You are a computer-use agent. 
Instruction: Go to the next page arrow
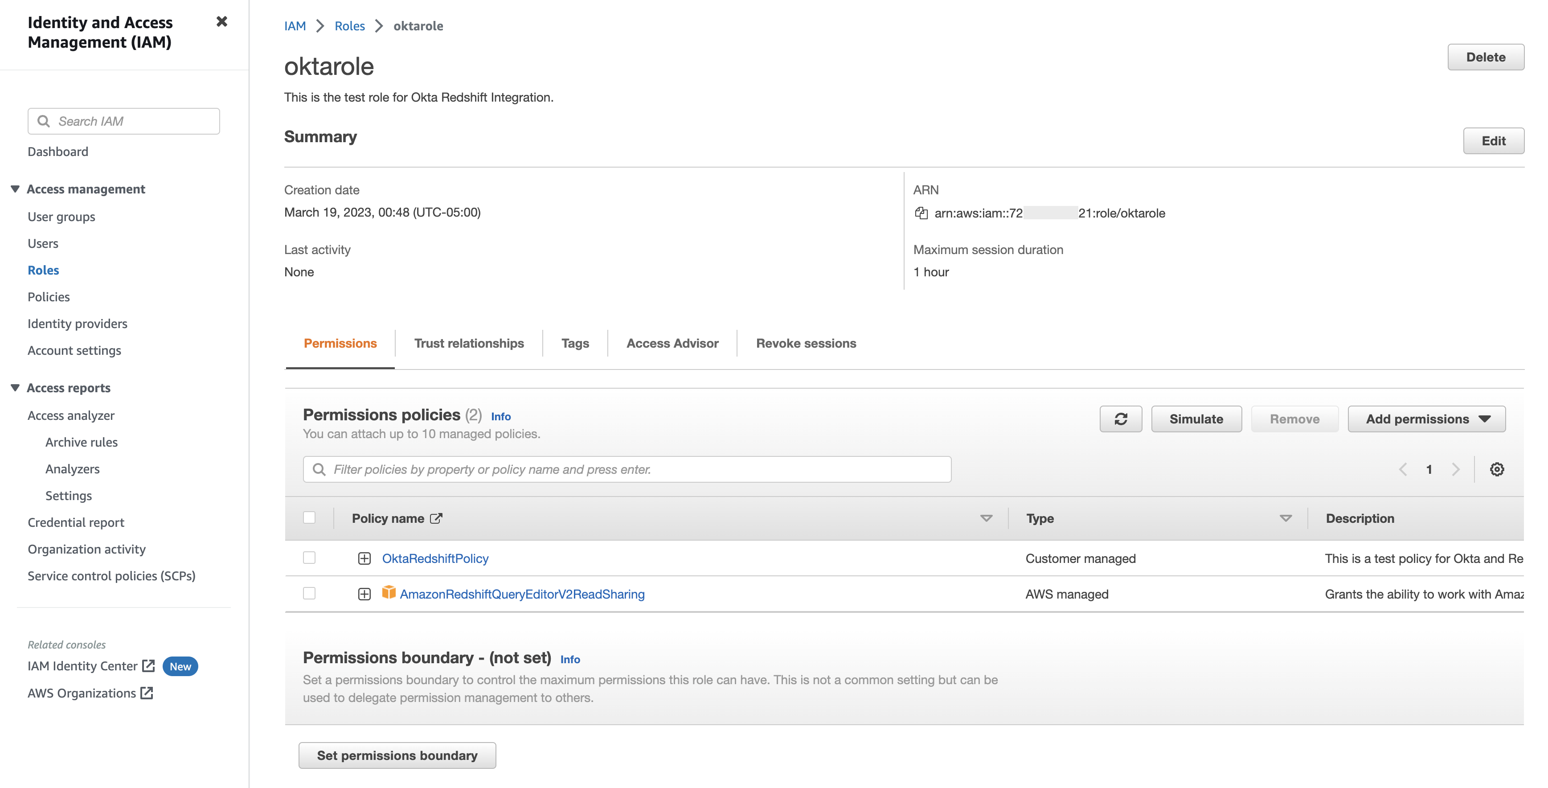(x=1455, y=469)
